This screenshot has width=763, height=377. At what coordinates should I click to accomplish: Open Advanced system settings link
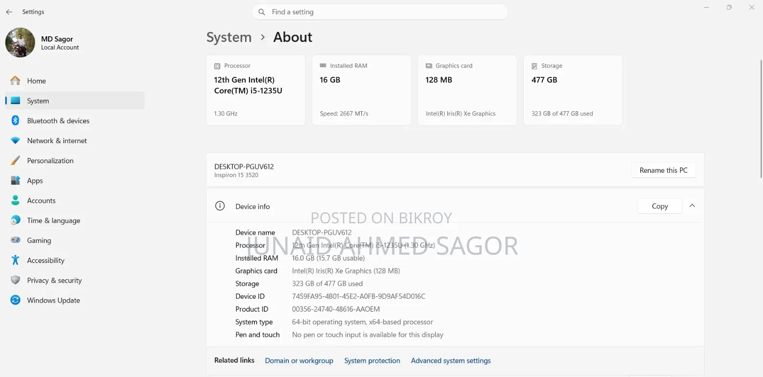point(451,361)
